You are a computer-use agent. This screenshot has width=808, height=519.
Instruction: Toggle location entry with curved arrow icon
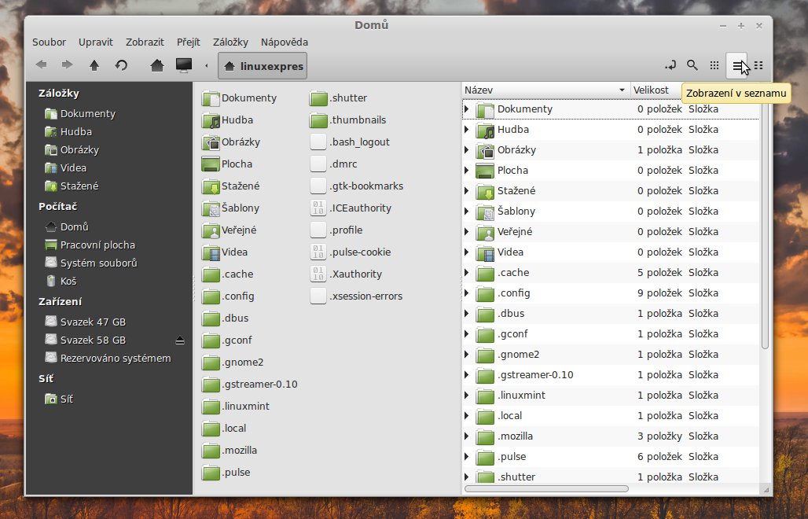(670, 65)
